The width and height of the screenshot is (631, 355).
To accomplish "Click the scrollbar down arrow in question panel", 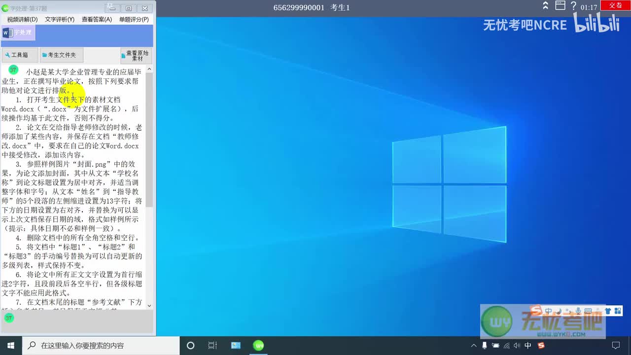I will coord(149,305).
